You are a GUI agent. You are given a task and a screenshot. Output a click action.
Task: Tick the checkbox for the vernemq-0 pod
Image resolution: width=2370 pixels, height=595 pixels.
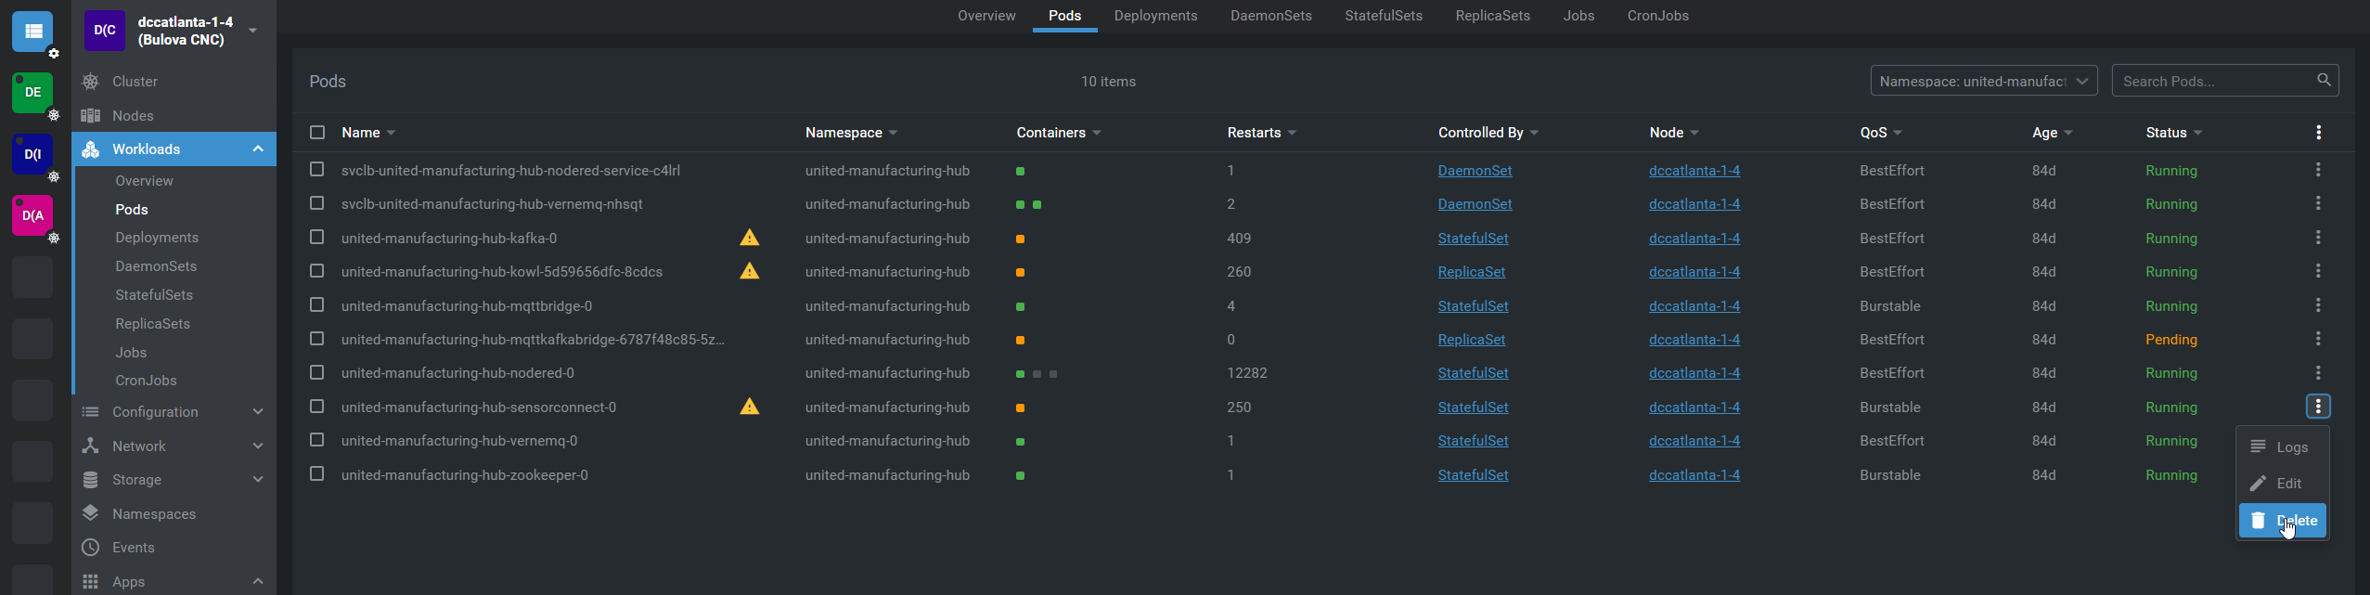coord(317,440)
